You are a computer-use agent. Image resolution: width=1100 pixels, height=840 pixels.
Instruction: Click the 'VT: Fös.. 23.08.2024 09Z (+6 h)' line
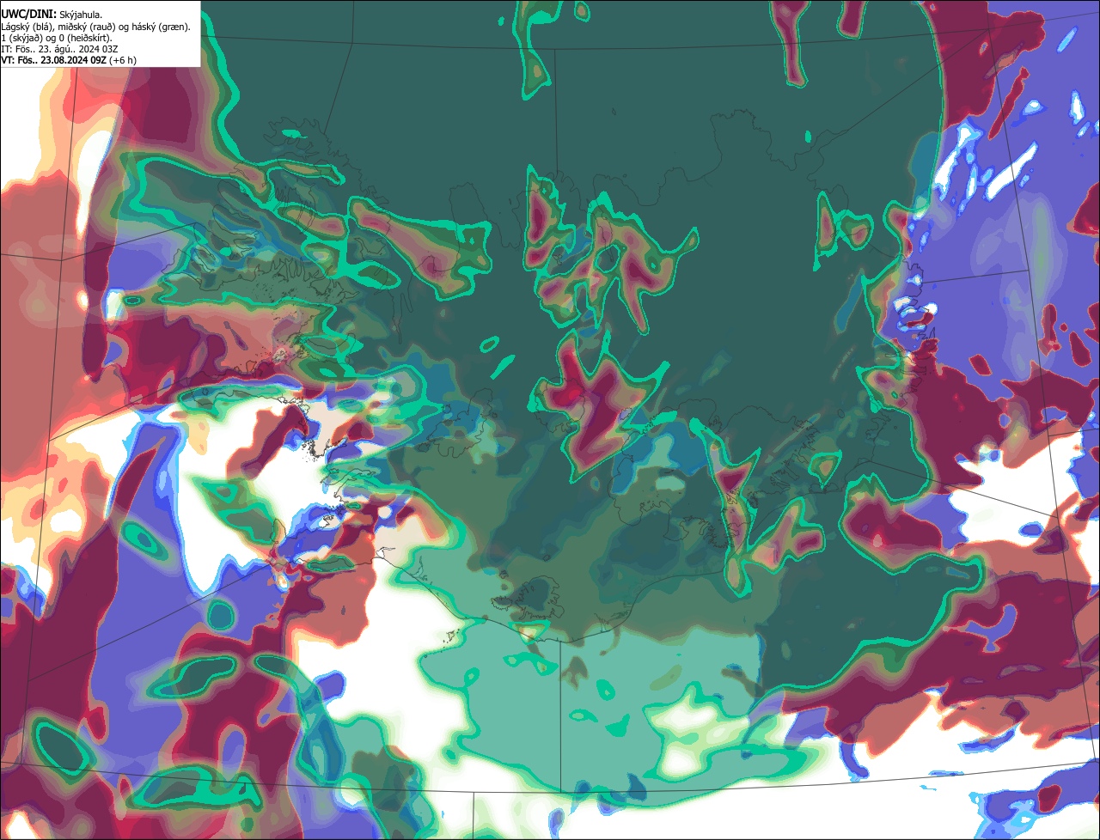pos(69,59)
